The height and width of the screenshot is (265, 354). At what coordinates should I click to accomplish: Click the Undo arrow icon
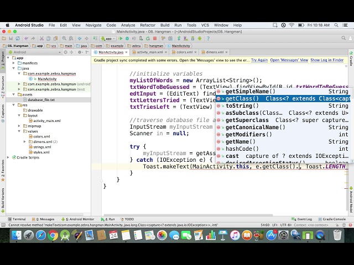(26, 39)
